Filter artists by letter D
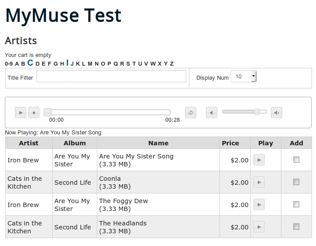This screenshot has height=246, width=316. click(38, 64)
